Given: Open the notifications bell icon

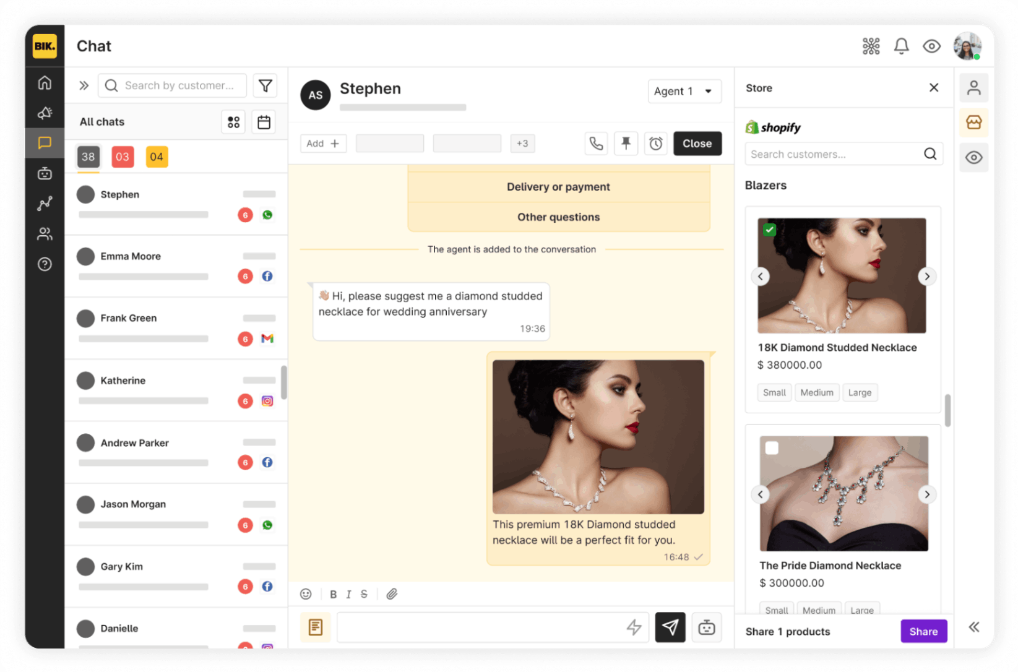Looking at the screenshot, I should pyautogui.click(x=901, y=46).
